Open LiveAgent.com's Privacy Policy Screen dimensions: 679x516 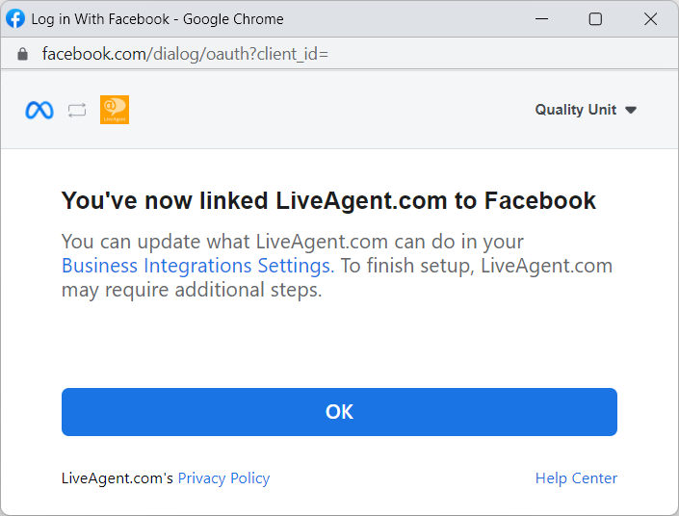[x=223, y=478]
